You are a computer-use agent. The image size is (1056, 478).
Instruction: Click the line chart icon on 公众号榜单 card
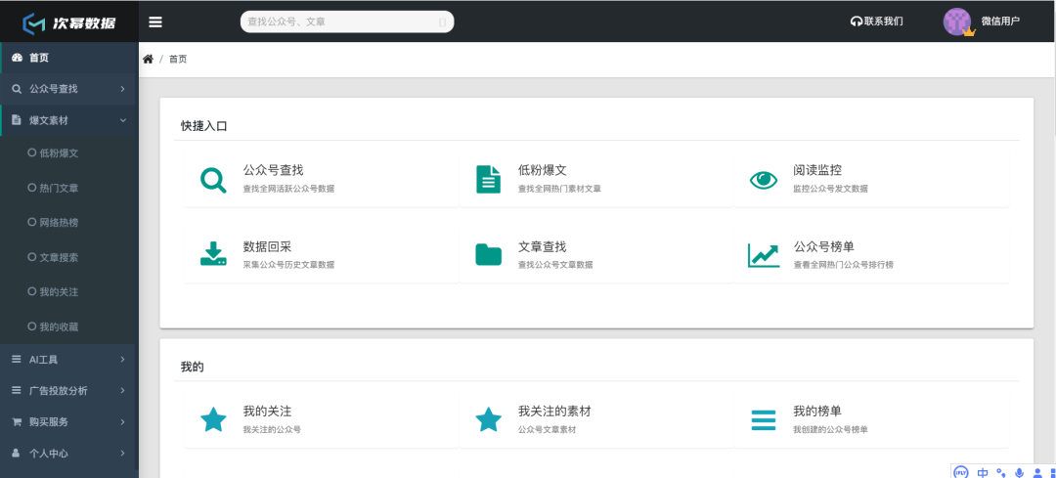point(763,255)
